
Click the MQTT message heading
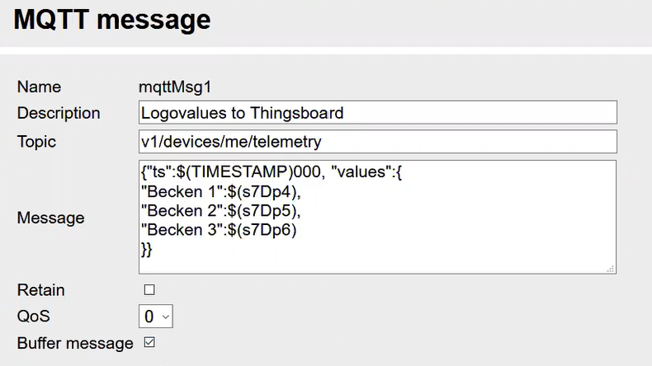(112, 20)
